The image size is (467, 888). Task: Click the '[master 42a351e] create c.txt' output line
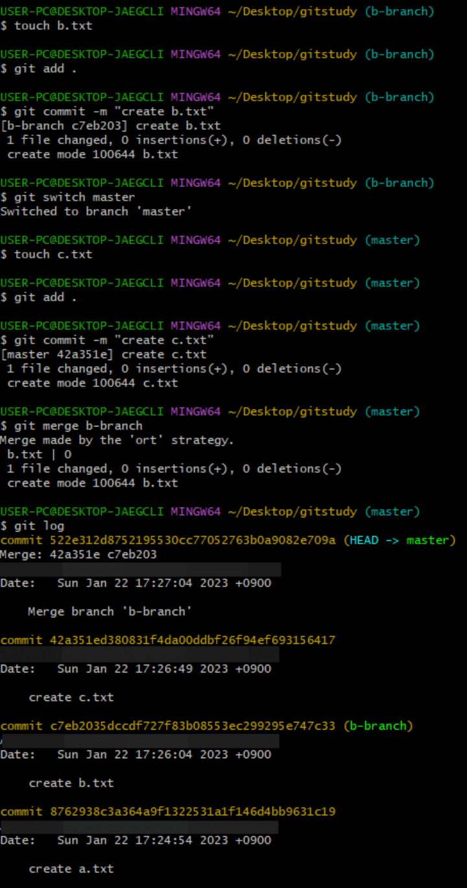coord(103,354)
